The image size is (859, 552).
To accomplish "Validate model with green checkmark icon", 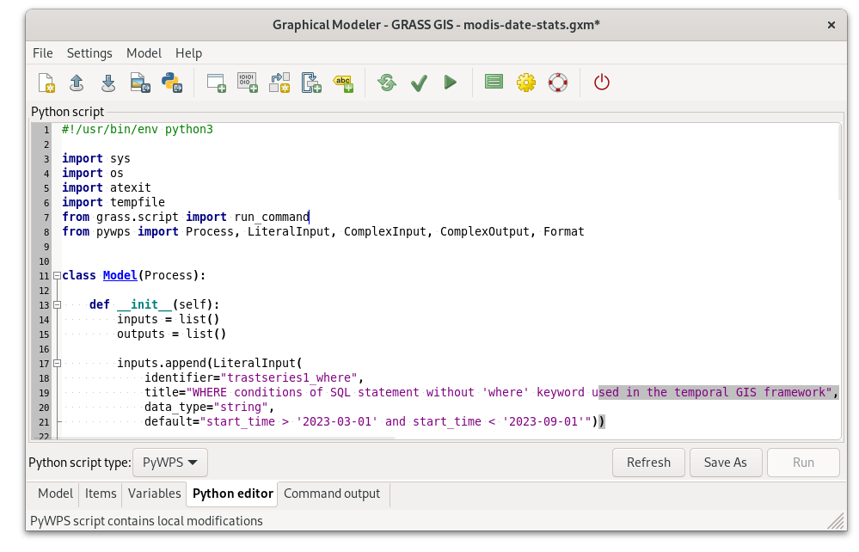I will [419, 83].
